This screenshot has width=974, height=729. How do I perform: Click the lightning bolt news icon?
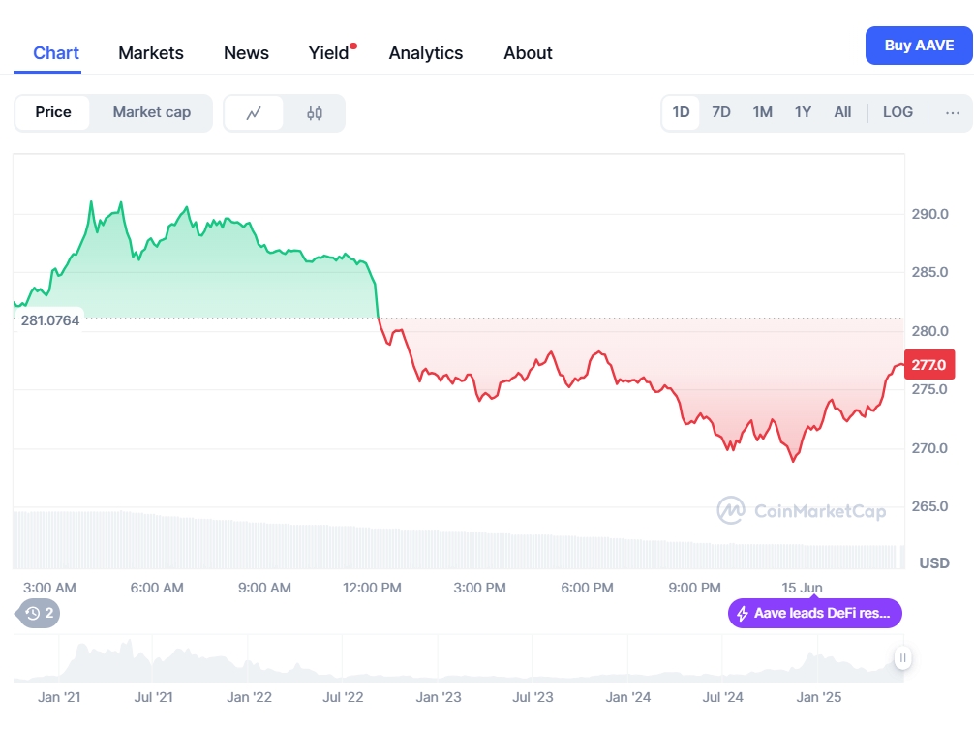[743, 614]
